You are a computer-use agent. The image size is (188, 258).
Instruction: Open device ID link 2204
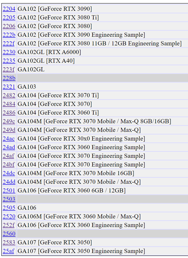coord(9,9)
